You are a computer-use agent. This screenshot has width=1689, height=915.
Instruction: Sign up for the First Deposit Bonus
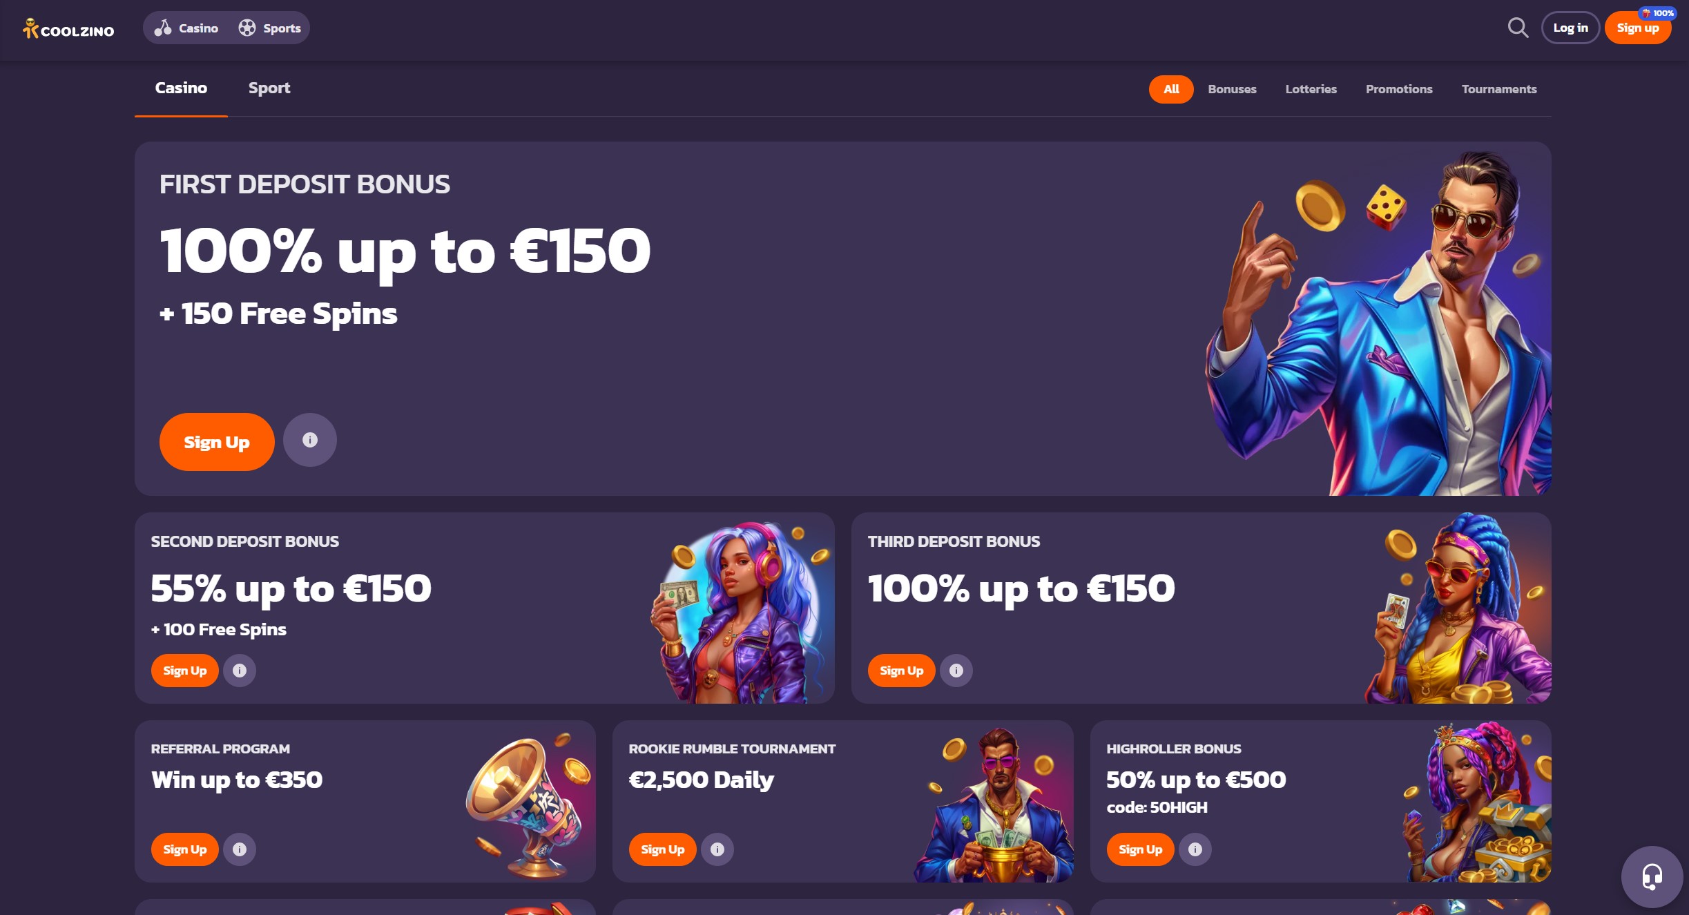coord(217,442)
